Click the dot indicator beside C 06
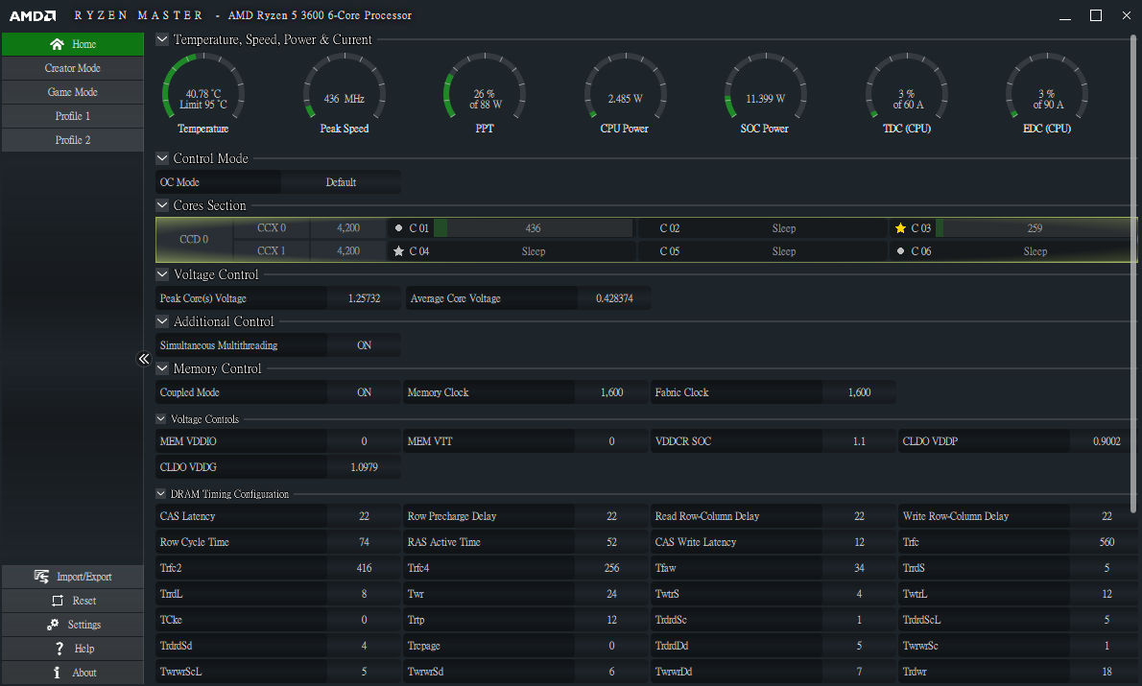 [901, 251]
